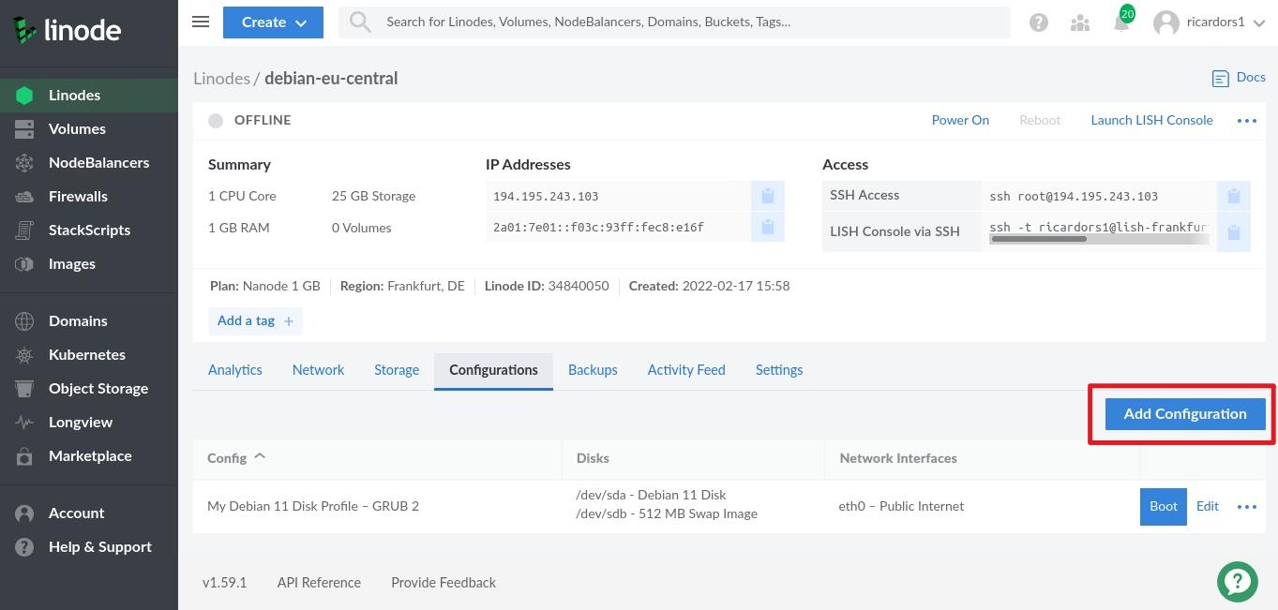The image size is (1278, 610).
Task: Click the eth0 – Public Internet cell
Action: 901,506
